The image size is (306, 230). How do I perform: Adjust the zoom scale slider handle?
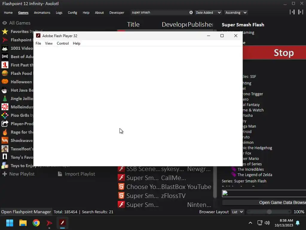pos(269,212)
